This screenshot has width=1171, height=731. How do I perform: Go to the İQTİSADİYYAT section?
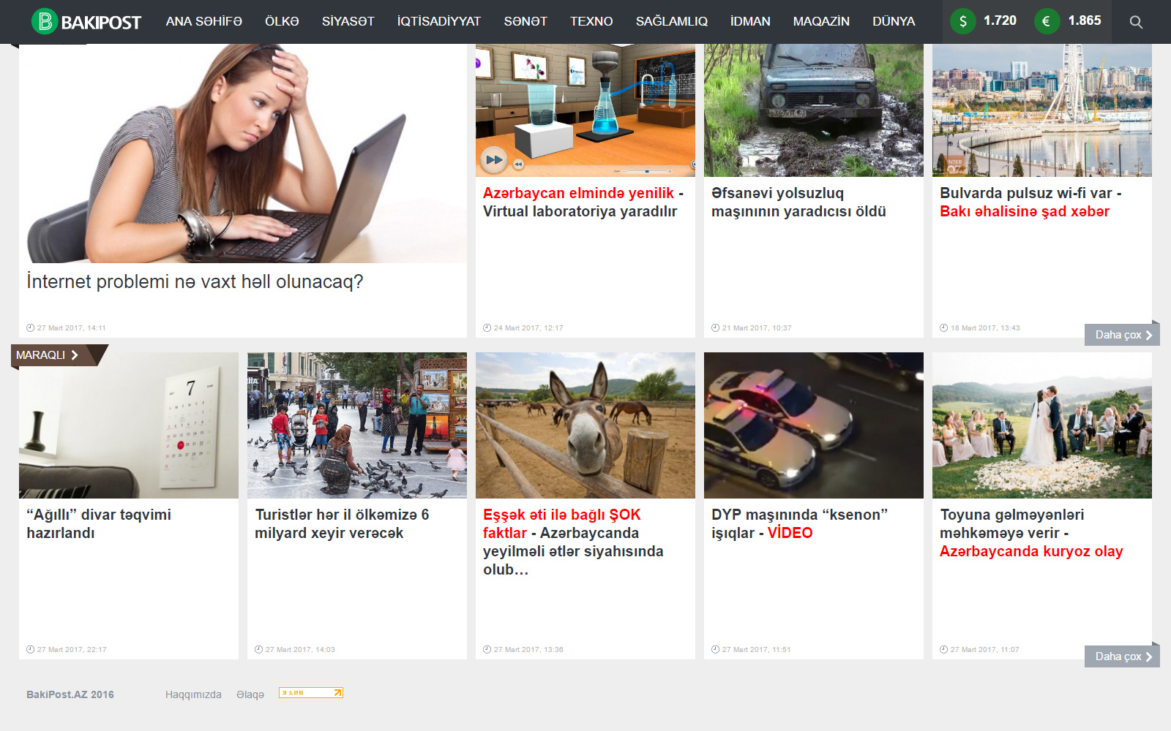(438, 21)
